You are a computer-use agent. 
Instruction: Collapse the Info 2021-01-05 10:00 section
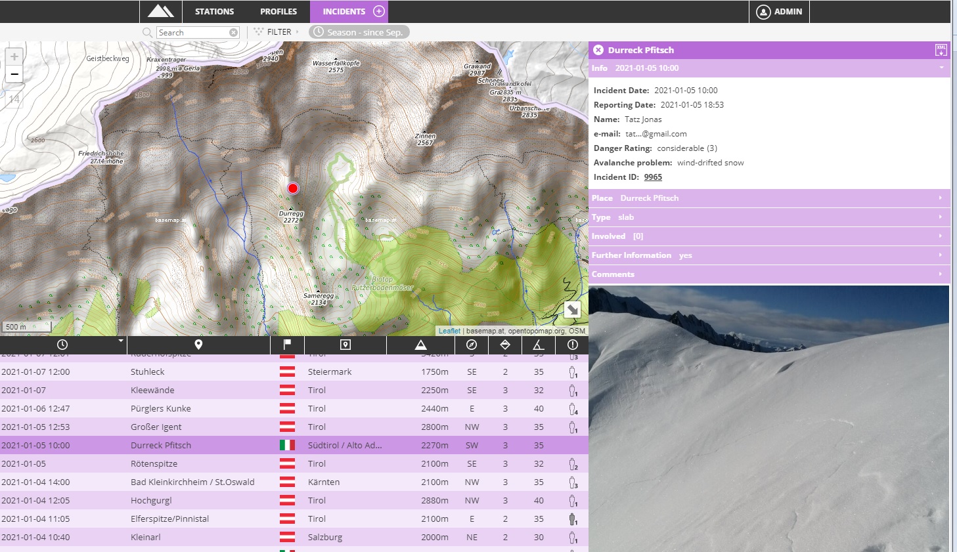click(769, 68)
